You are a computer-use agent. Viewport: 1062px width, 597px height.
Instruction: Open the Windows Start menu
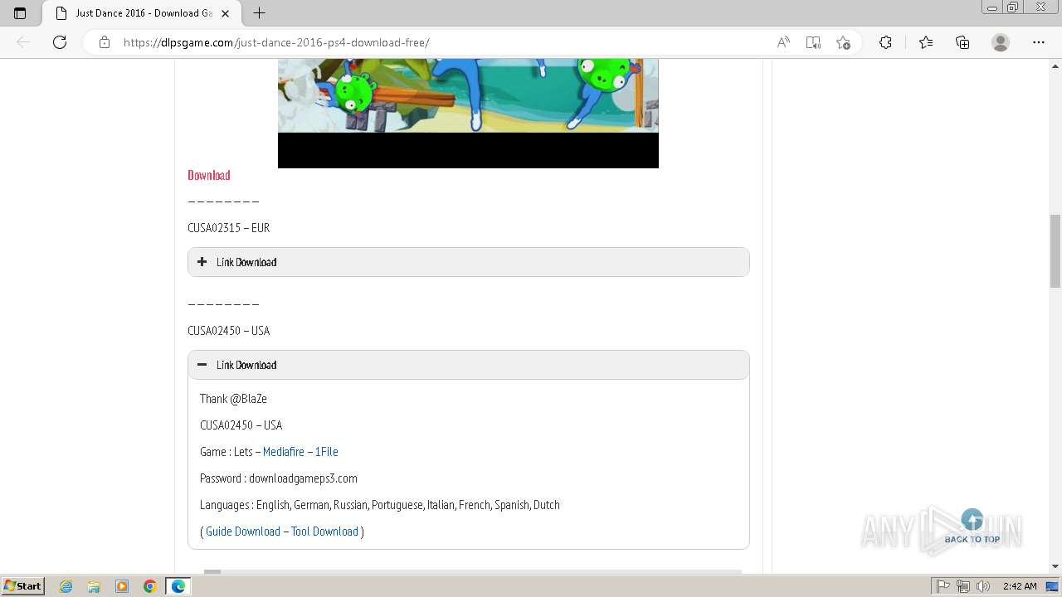click(23, 586)
